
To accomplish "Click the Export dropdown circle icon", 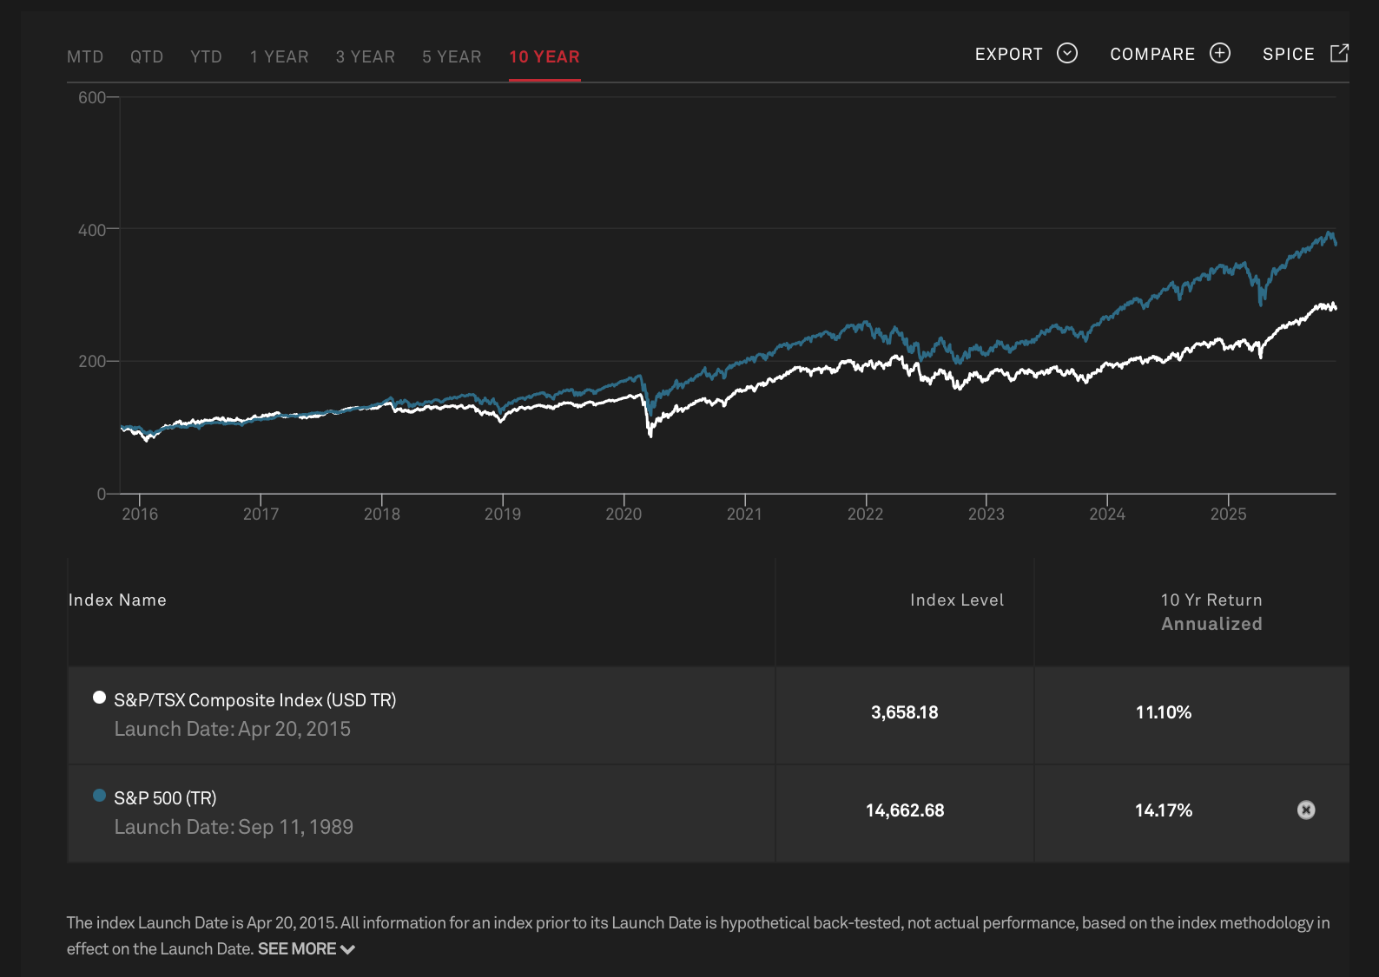I will (1066, 54).
